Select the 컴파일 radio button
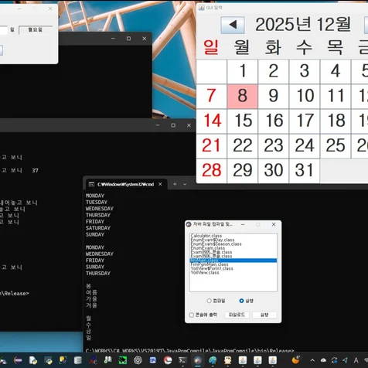 [209, 301]
